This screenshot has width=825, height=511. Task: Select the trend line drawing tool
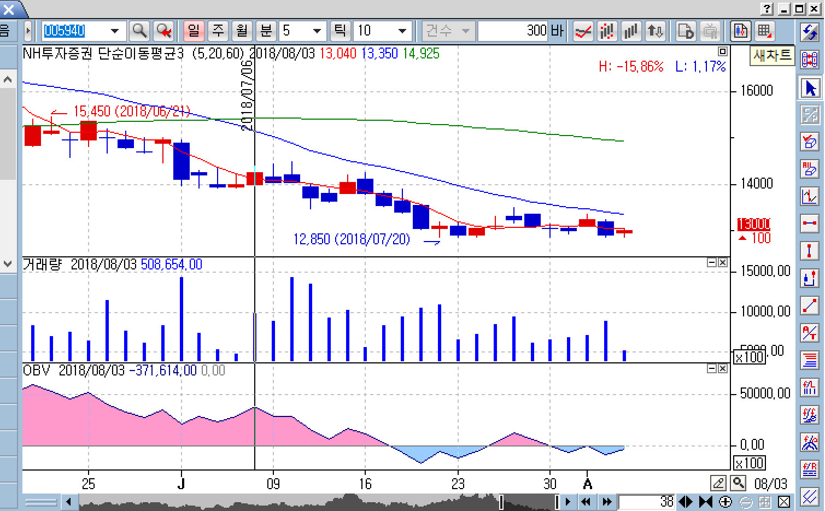[810, 306]
